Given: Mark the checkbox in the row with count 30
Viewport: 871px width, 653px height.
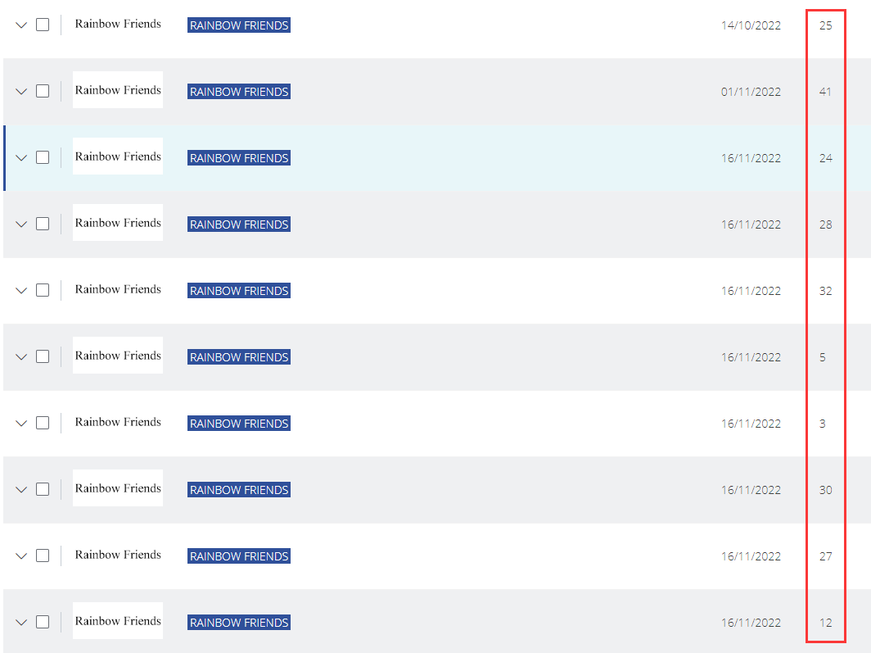Looking at the screenshot, I should point(43,489).
